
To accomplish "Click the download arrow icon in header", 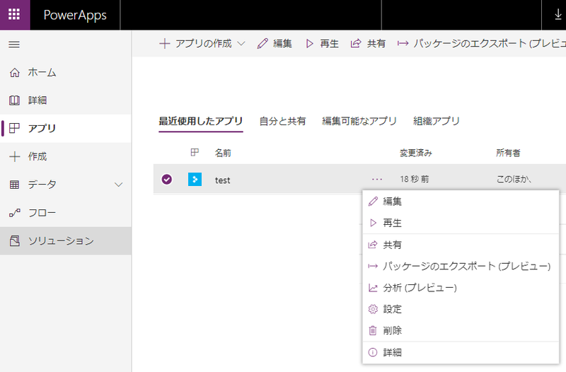I will coord(558,14).
